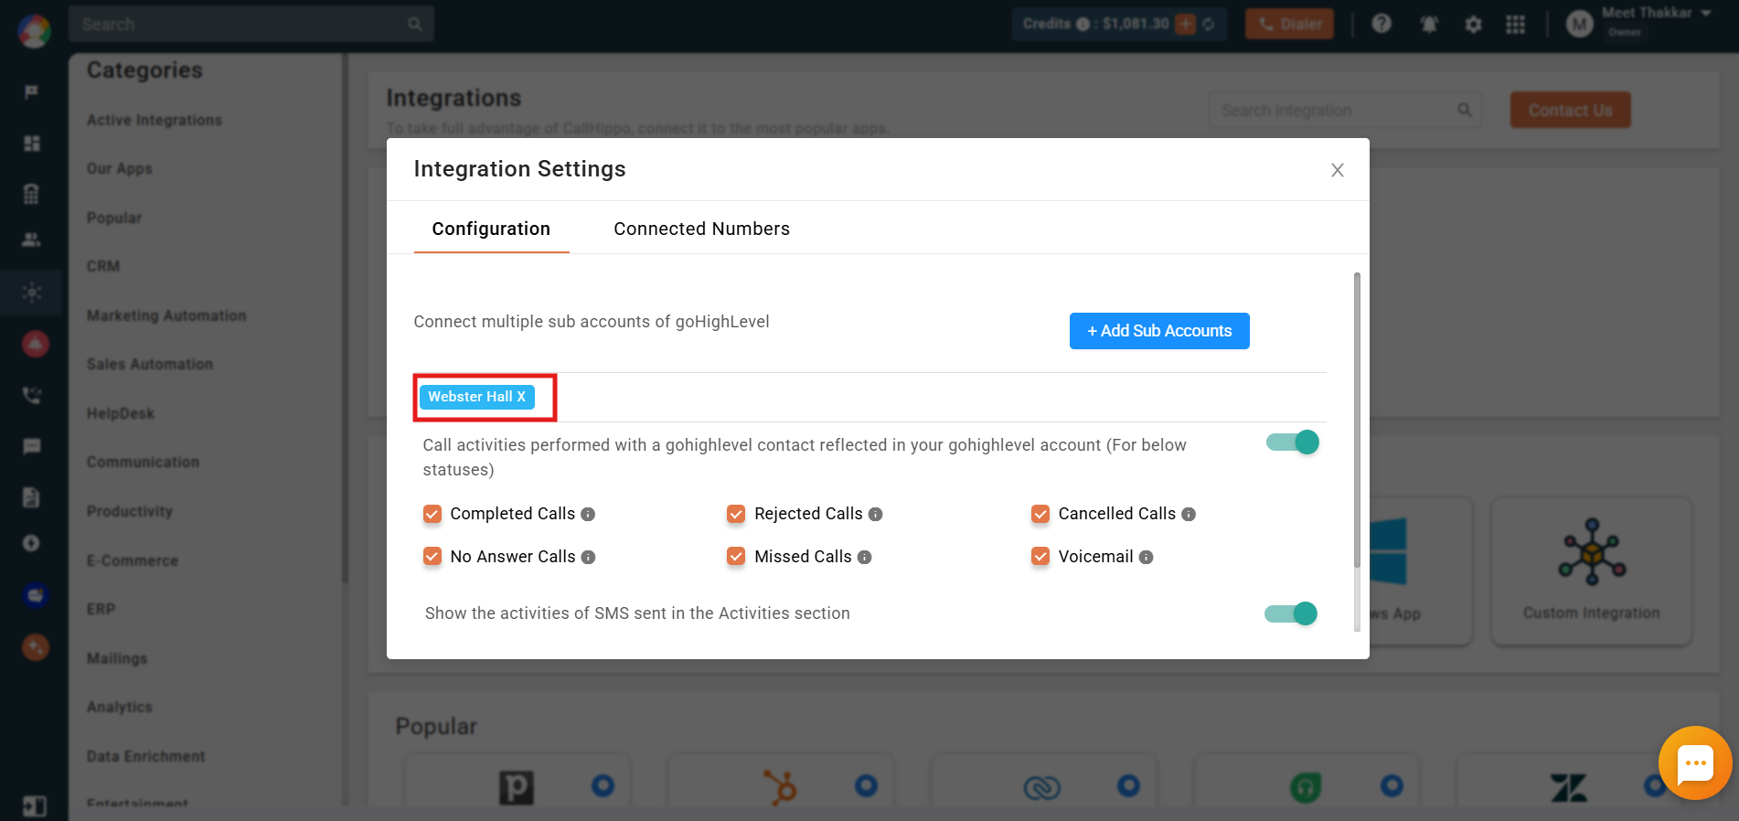Click Search Integration field

[x=1345, y=110]
